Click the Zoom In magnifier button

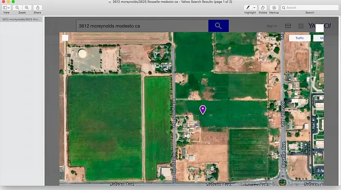tap(26, 8)
